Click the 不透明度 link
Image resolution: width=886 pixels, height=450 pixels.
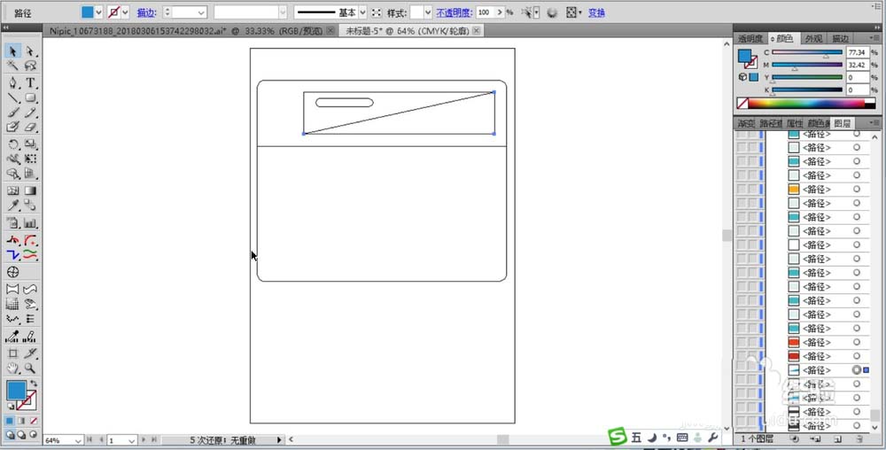pos(454,12)
